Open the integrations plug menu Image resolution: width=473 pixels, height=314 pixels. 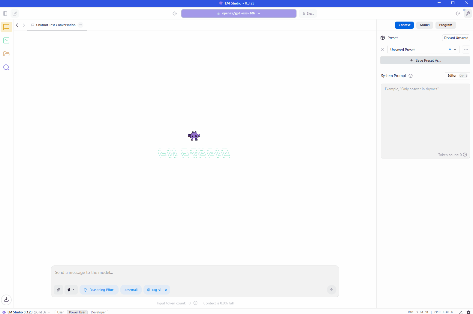[71, 290]
